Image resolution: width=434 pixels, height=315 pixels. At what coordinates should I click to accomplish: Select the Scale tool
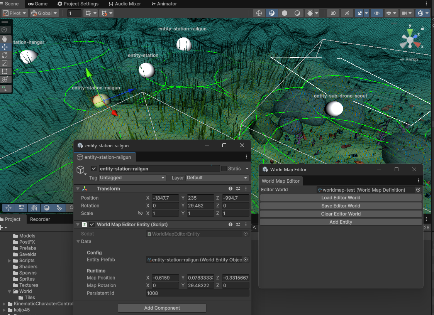(5, 63)
